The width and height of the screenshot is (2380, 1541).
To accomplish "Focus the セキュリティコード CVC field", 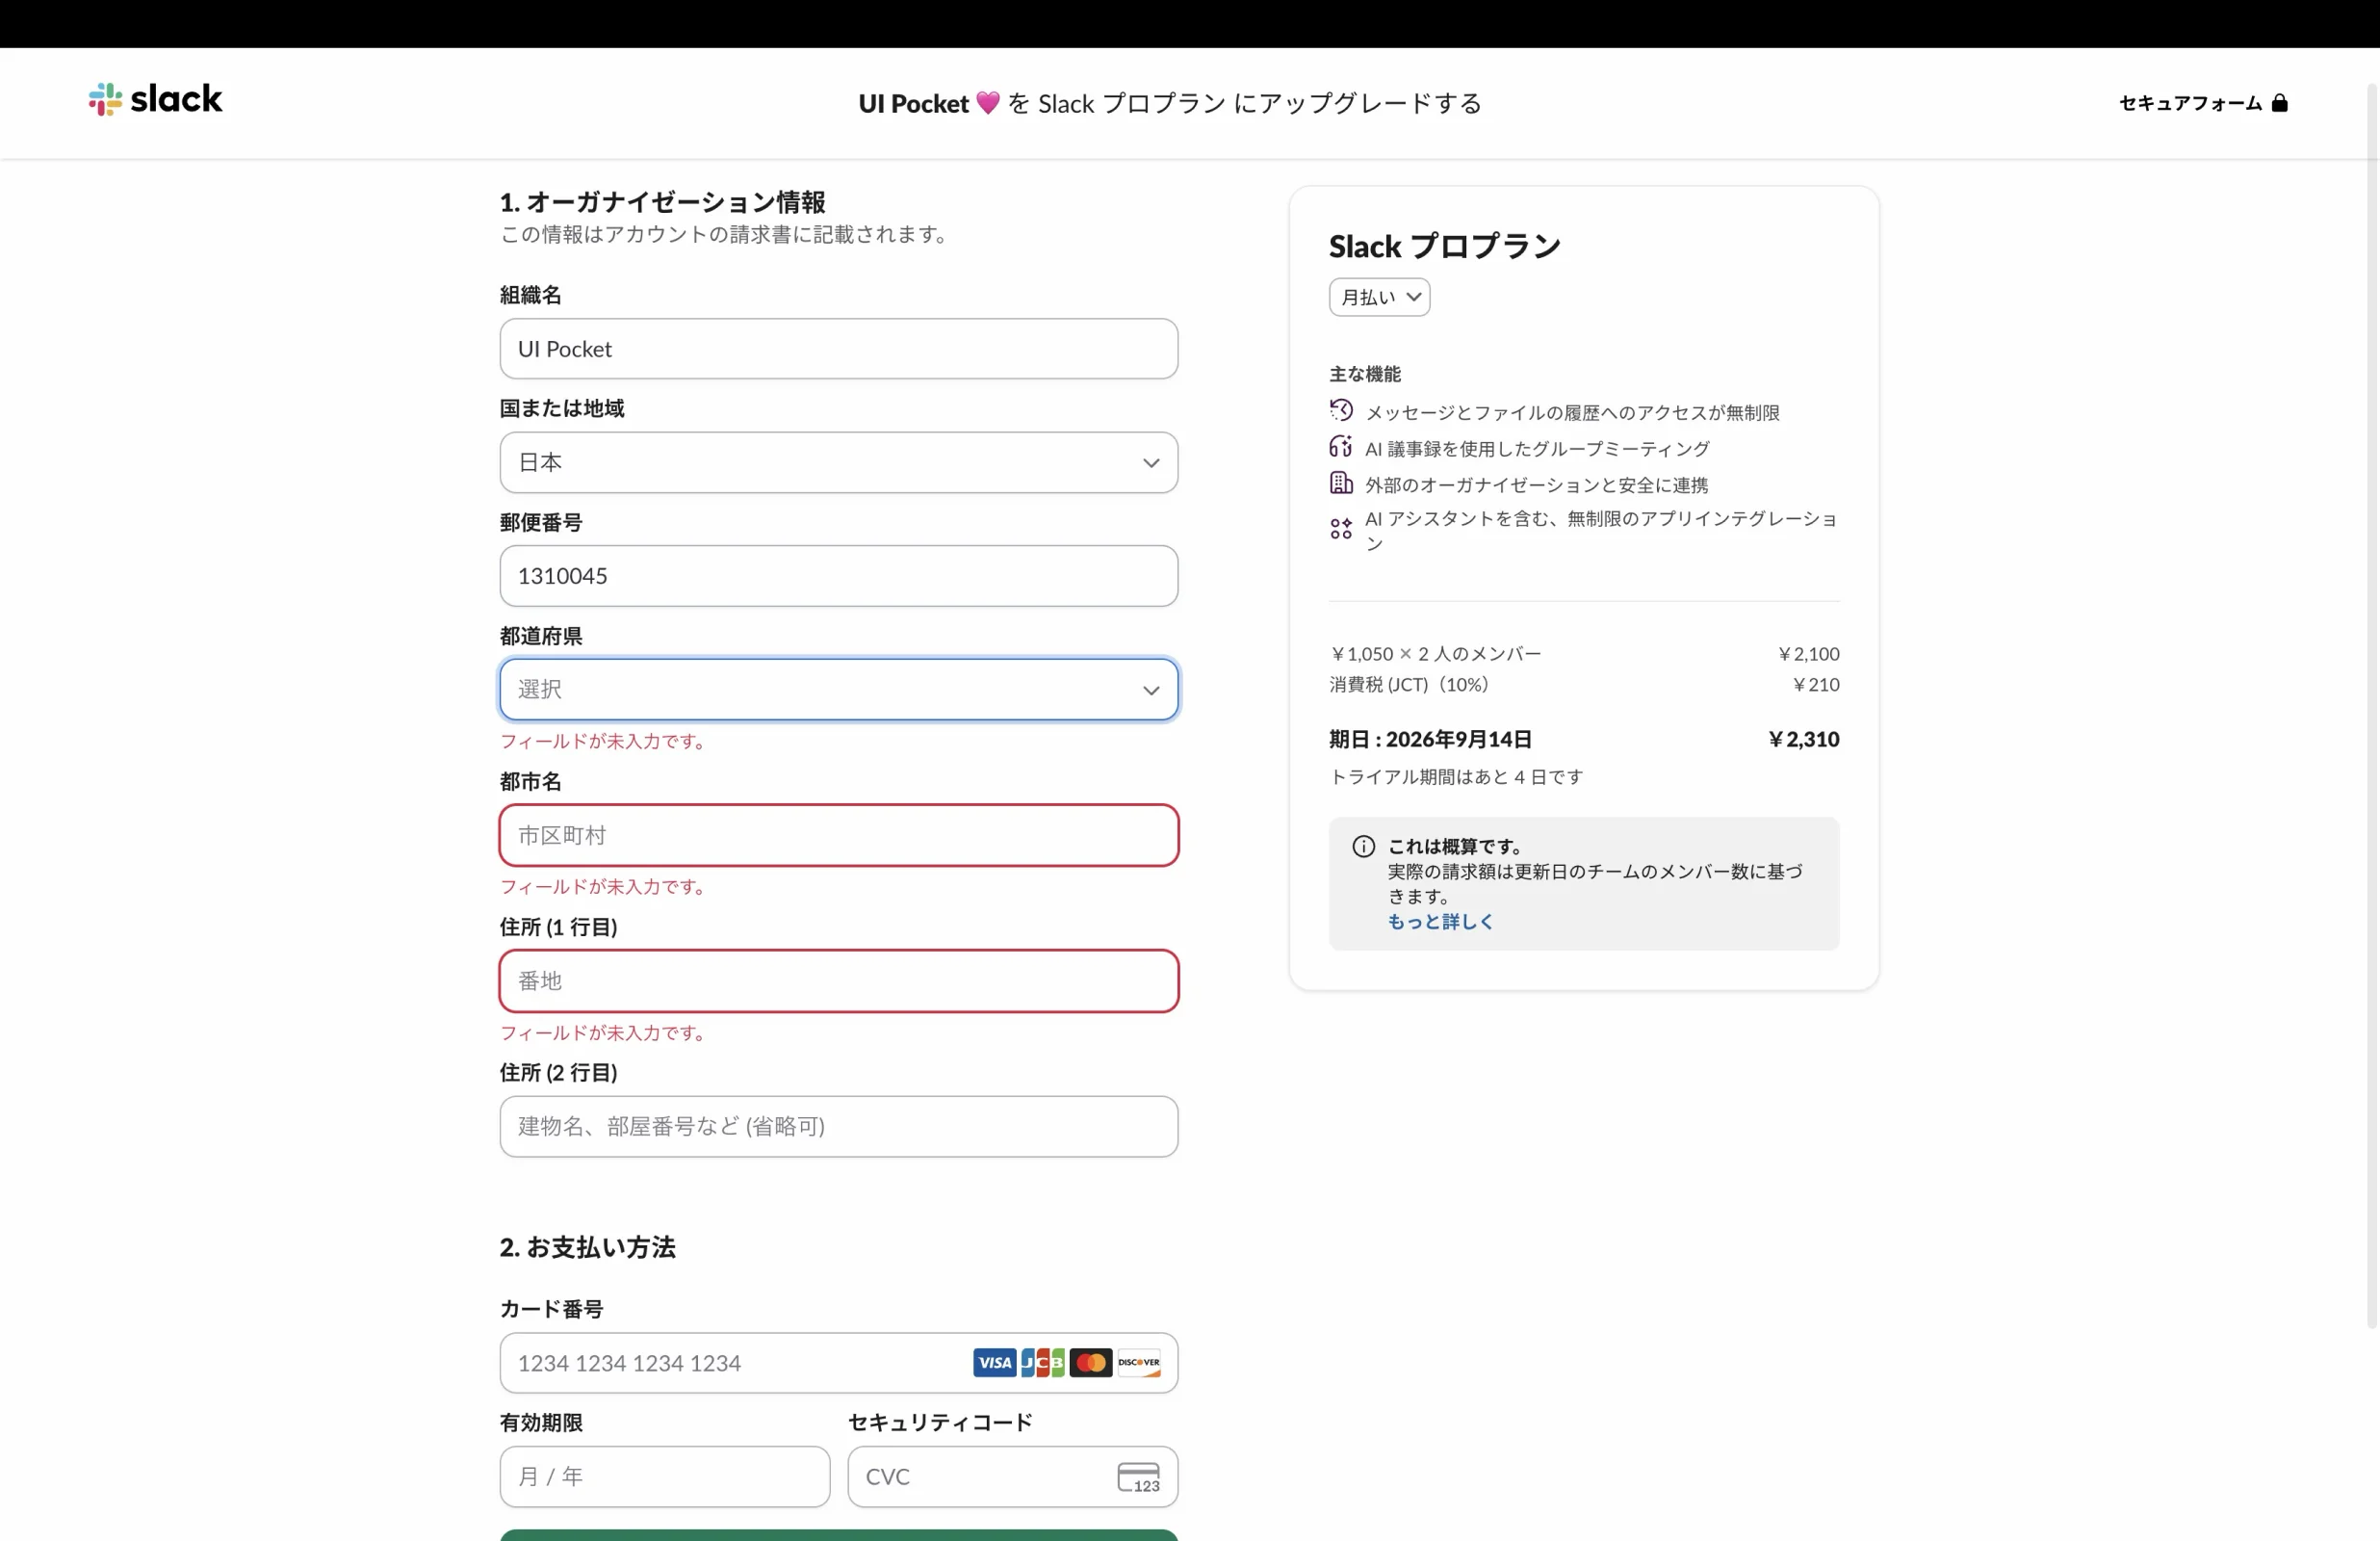I will tap(1013, 1477).
